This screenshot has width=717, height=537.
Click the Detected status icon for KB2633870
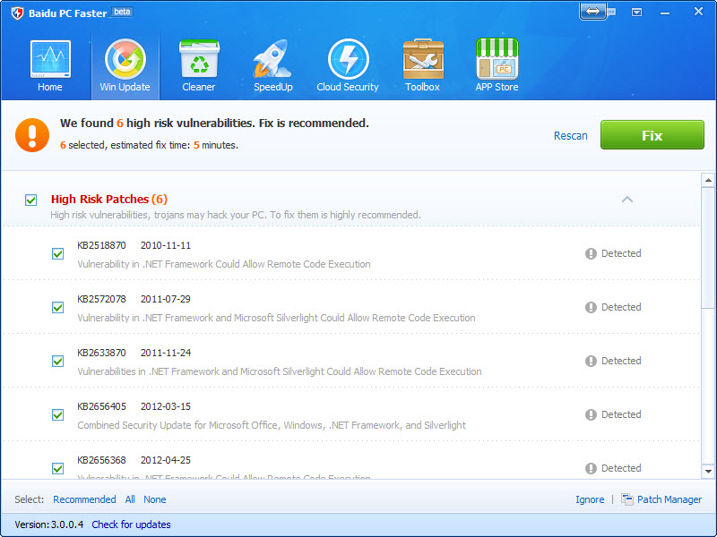point(591,362)
